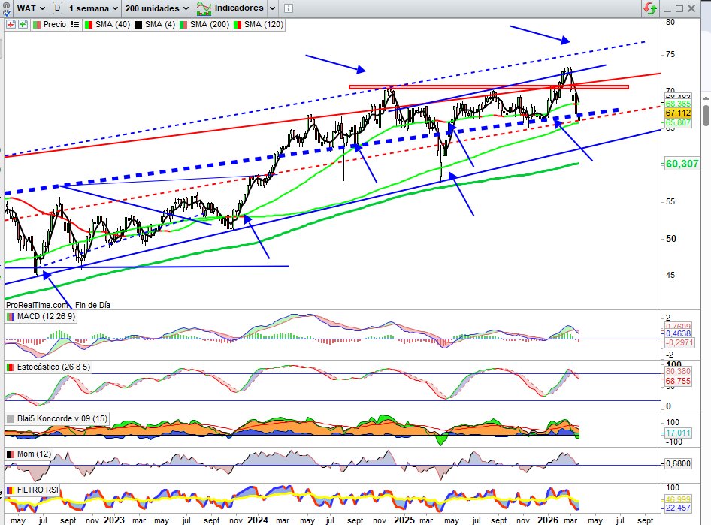
Task: Click the ProRealTime.com Fin de Día text
Action: tap(58, 305)
